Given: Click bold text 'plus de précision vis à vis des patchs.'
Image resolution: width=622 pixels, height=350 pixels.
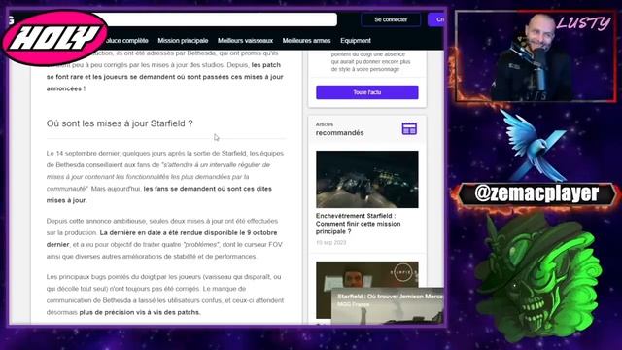Looking at the screenshot, I should (140, 312).
